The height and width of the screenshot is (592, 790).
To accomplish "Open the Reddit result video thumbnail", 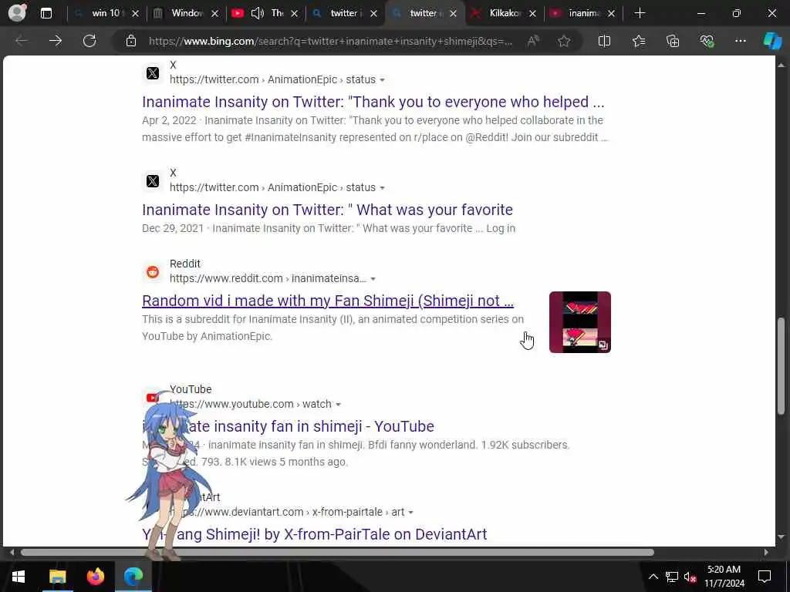I will [580, 322].
